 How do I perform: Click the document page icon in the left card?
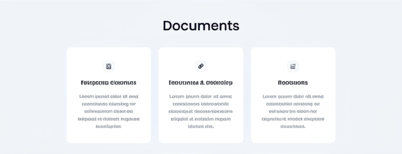tap(109, 66)
